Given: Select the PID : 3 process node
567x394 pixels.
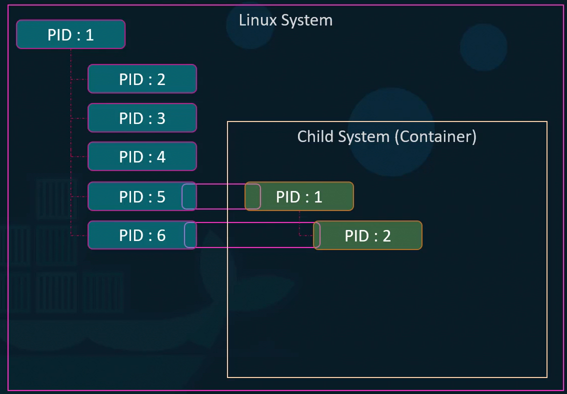Looking at the screenshot, I should (142, 117).
